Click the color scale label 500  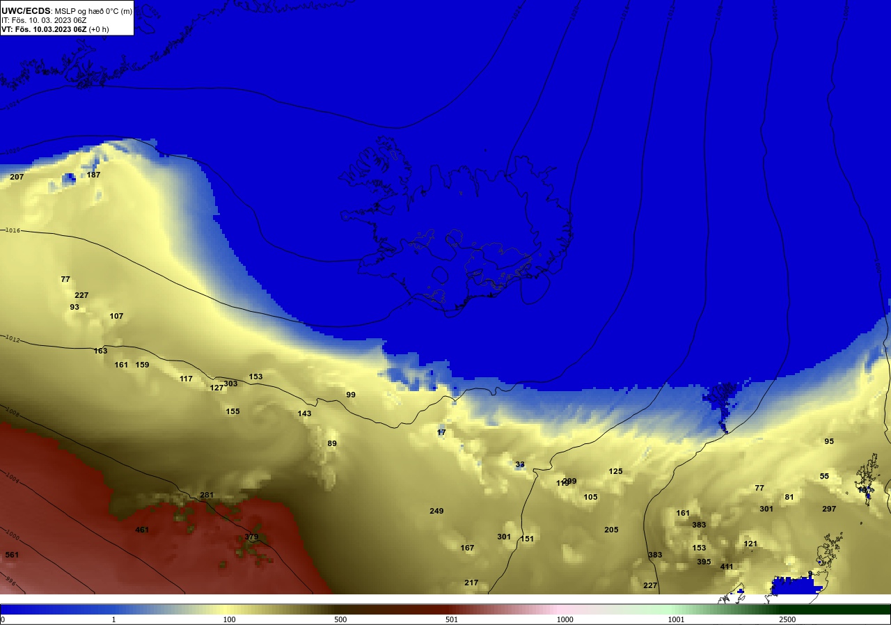click(x=340, y=619)
